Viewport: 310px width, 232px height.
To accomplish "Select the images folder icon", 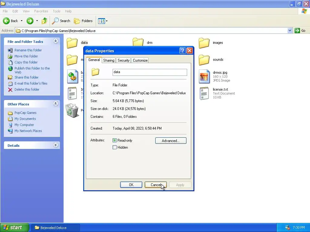I will tap(204, 43).
